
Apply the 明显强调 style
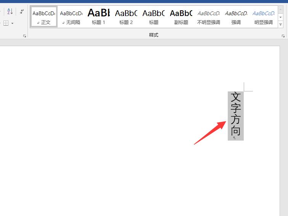click(263, 17)
